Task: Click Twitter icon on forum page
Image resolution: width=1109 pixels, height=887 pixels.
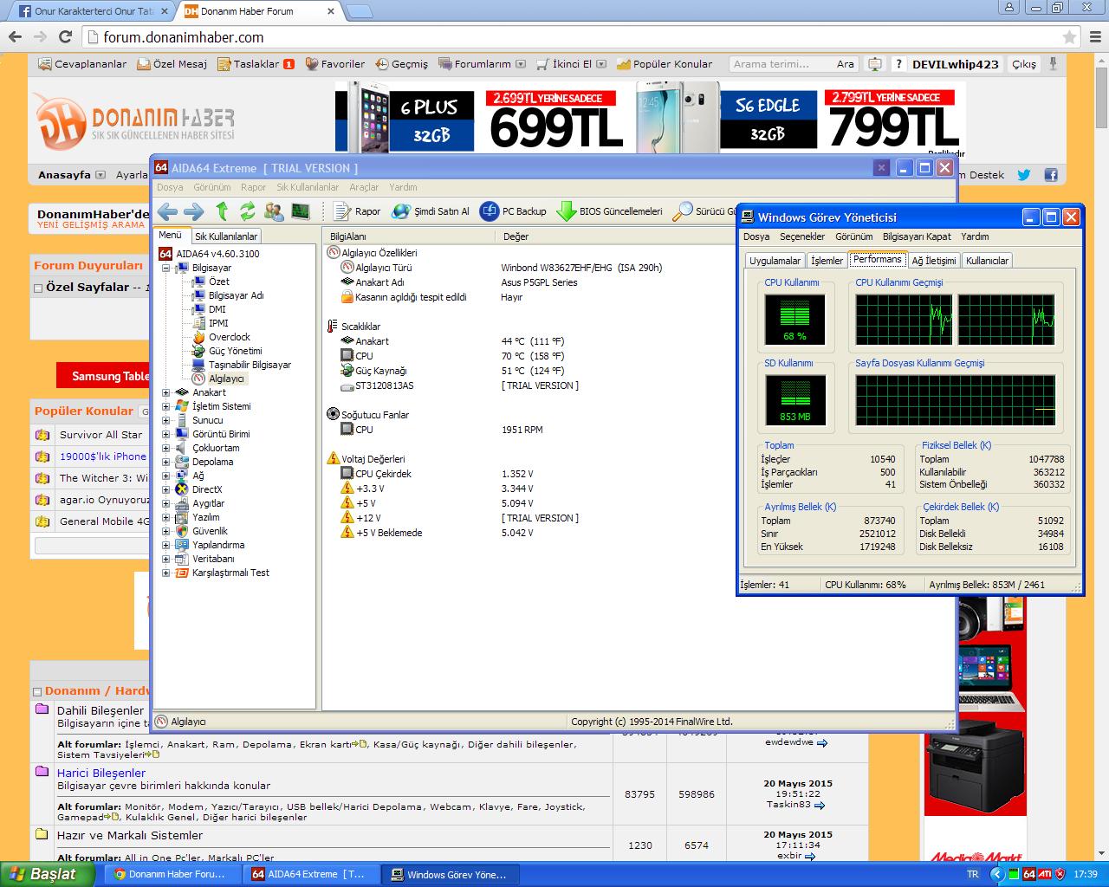Action: [x=1024, y=175]
